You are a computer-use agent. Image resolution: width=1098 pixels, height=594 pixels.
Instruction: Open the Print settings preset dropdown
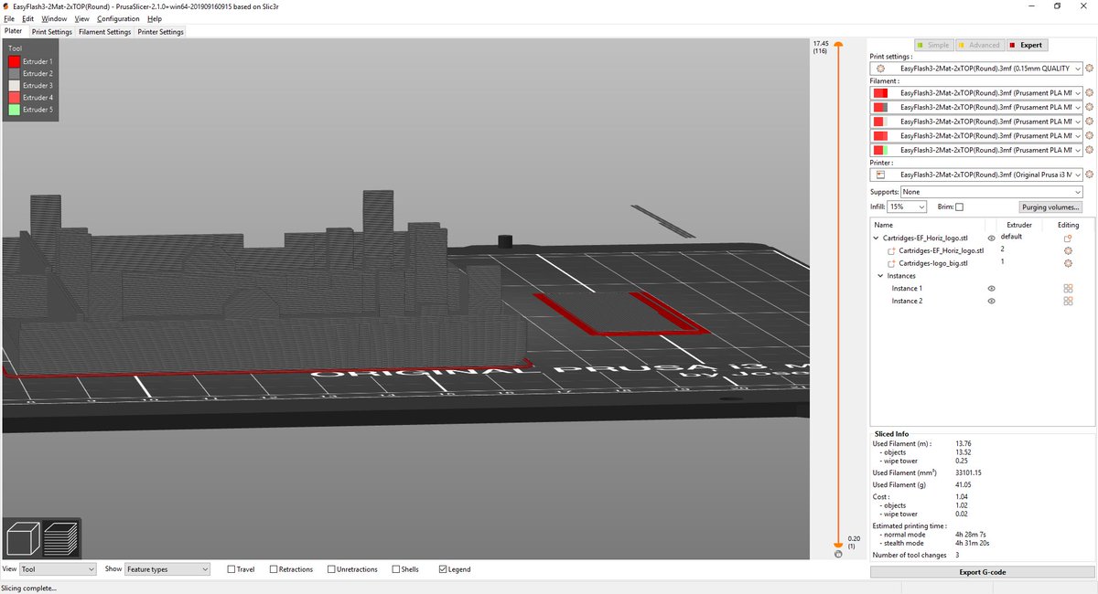coord(976,69)
